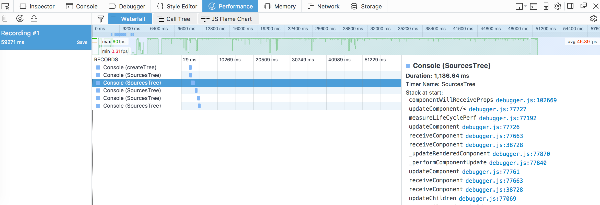Viewport: 600px width, 205px height.
Task: Open debugger.js:77069 source link
Action: pos(488,199)
